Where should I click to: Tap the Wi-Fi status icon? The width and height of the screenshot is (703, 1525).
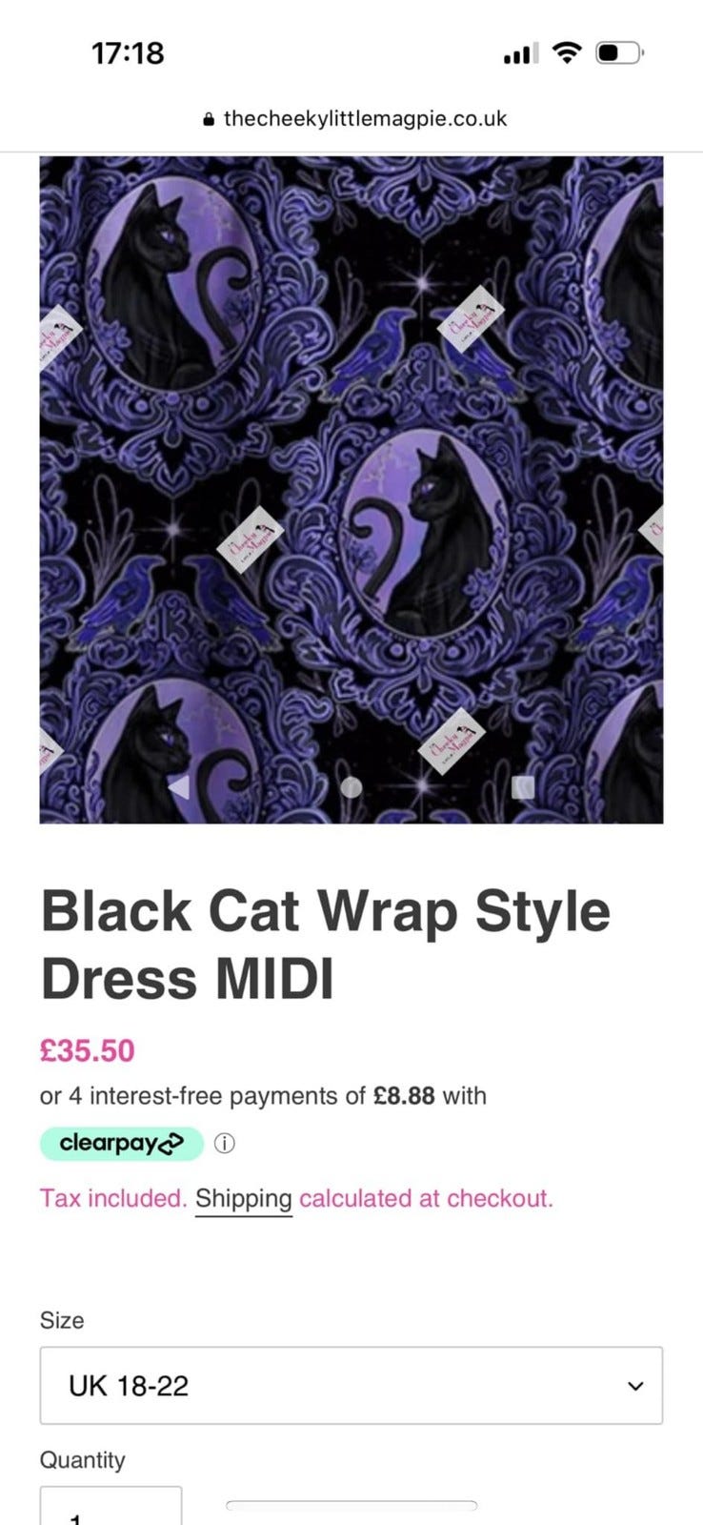568,52
